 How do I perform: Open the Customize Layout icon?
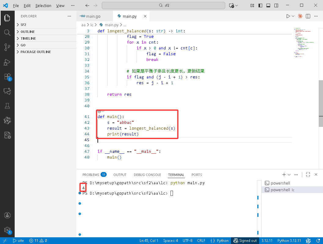click(252, 5)
